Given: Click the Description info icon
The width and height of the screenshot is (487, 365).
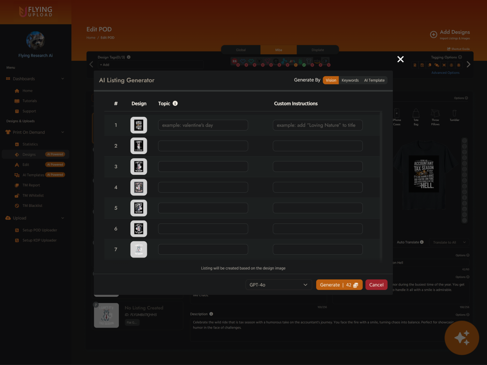Looking at the screenshot, I should click(x=211, y=314).
